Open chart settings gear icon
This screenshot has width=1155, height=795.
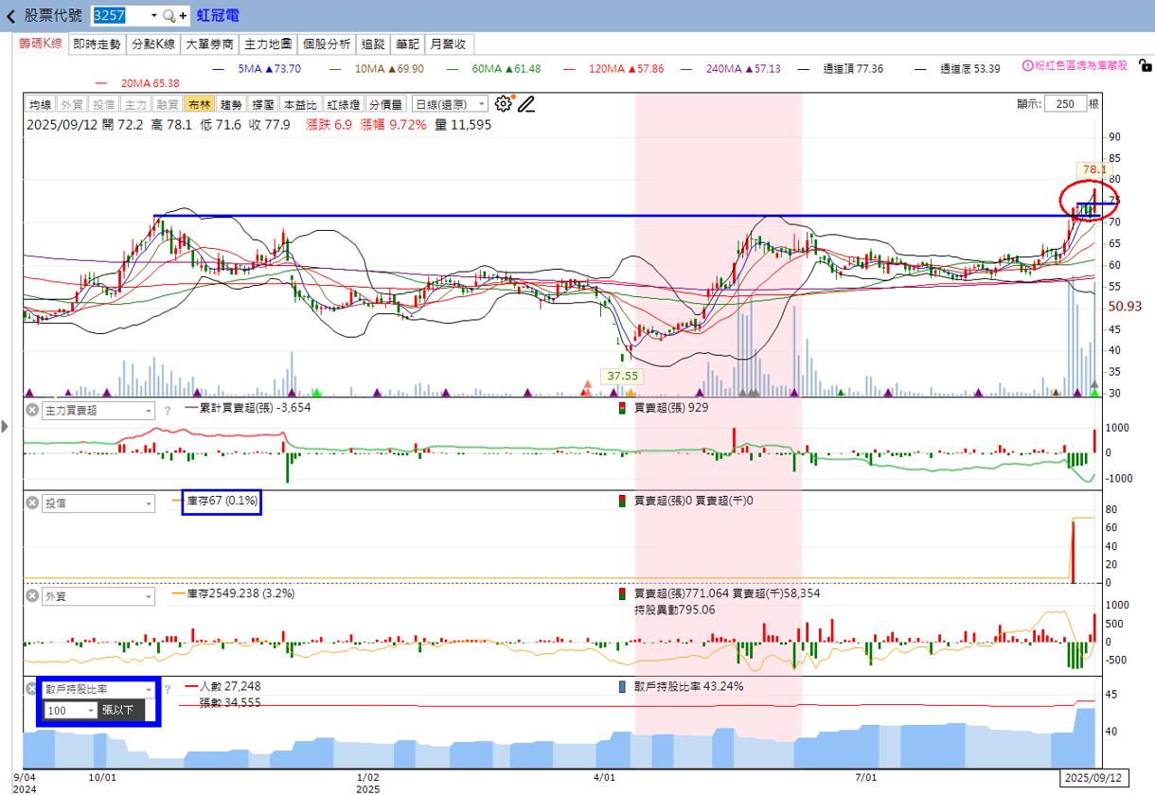point(503,104)
